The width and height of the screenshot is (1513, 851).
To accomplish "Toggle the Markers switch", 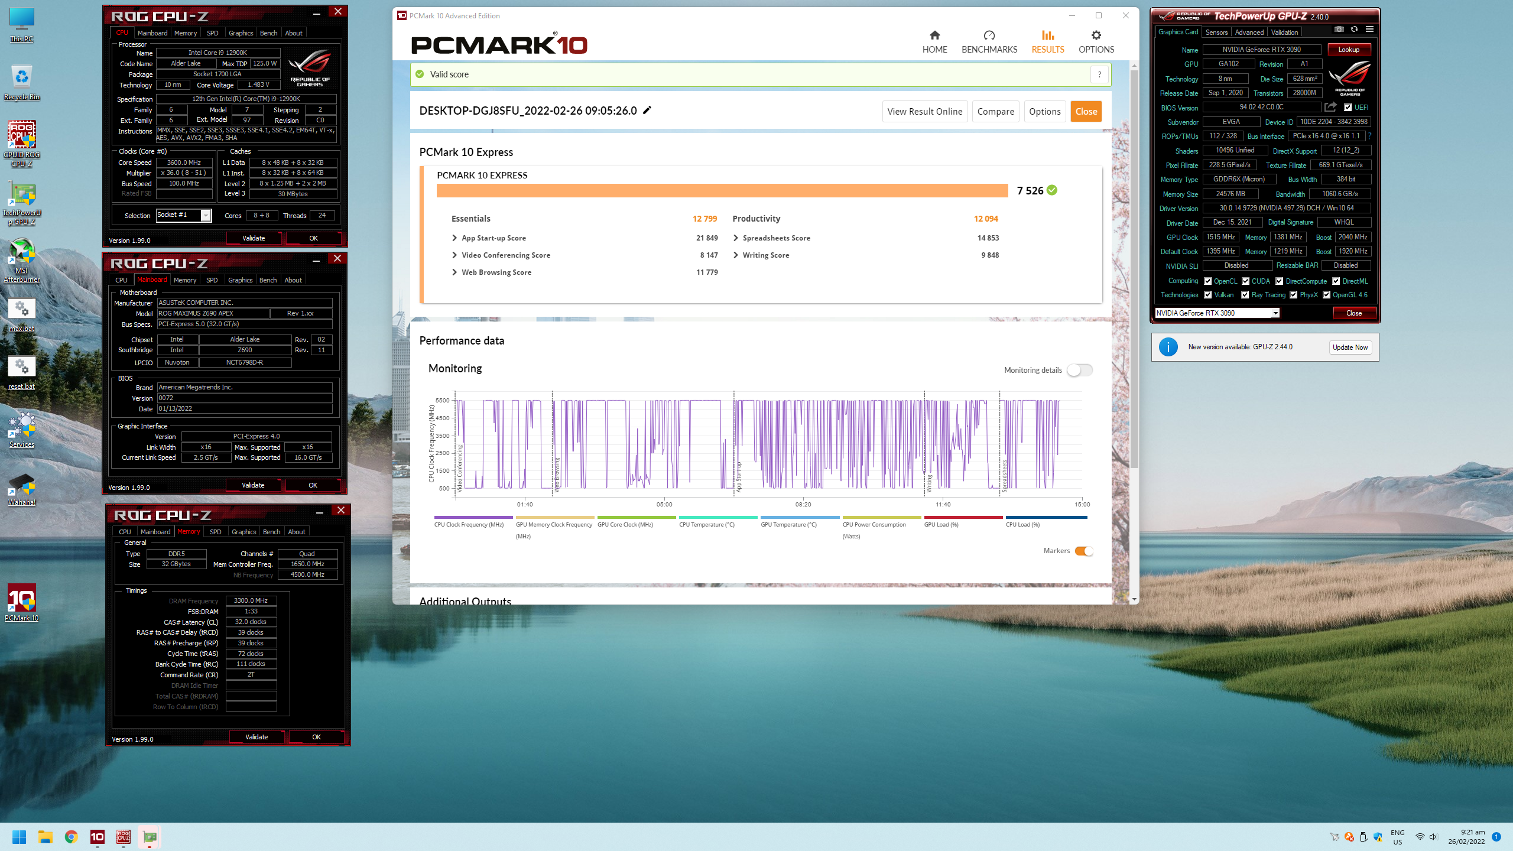I will tap(1084, 551).
